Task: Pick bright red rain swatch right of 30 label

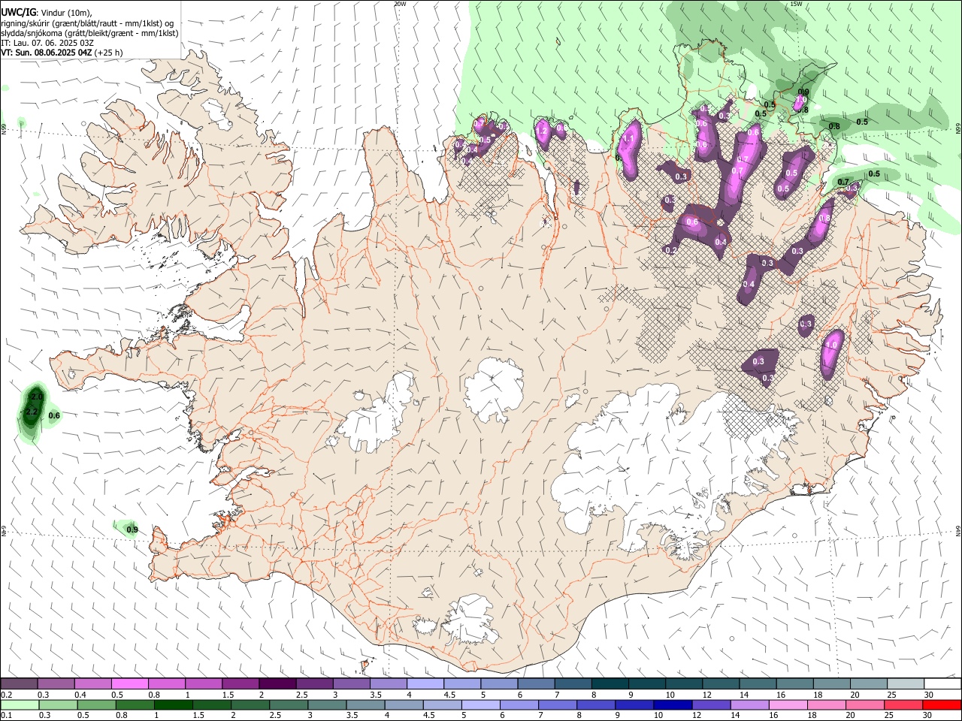Action: coord(942,704)
